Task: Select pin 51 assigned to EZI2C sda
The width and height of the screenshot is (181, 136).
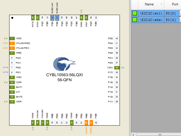Action: 57,18
